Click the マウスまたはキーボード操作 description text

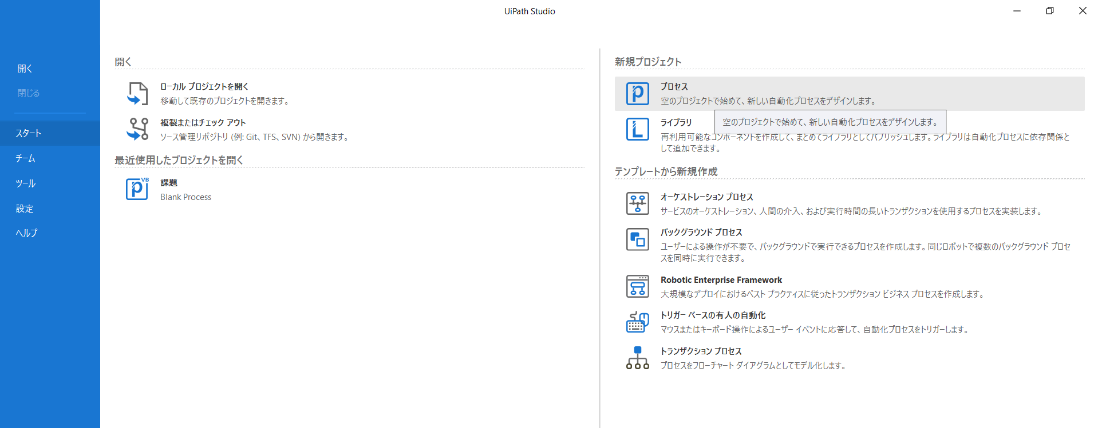pos(815,330)
